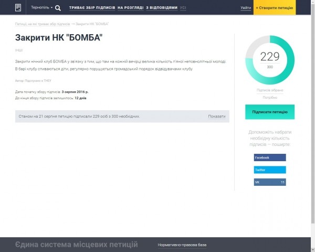
Task: Click the Інші category label
Action: point(19,50)
